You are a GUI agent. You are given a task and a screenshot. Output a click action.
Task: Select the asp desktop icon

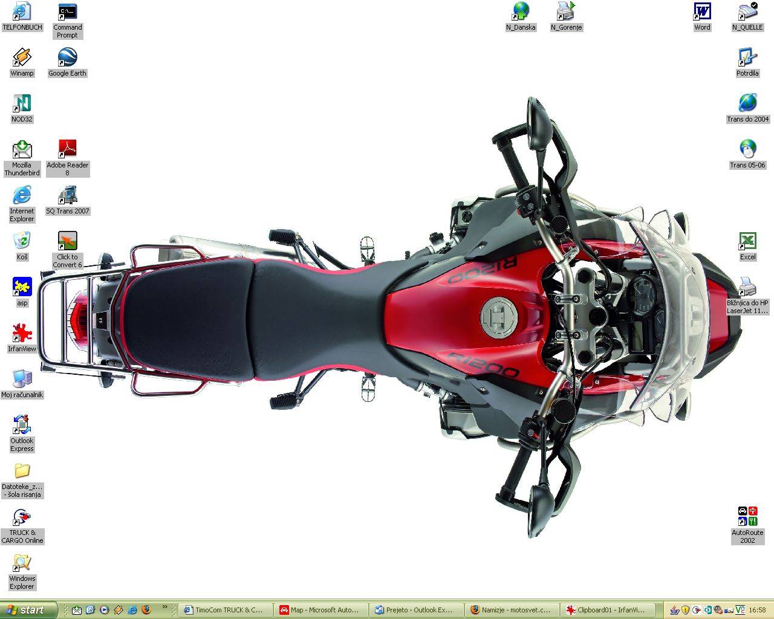22,293
